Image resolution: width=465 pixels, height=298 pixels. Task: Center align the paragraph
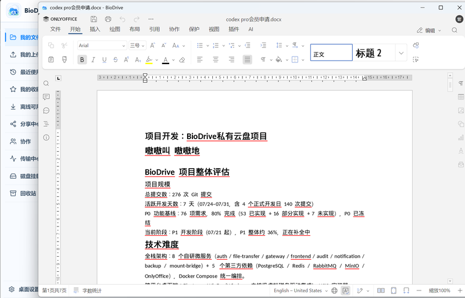point(216,60)
